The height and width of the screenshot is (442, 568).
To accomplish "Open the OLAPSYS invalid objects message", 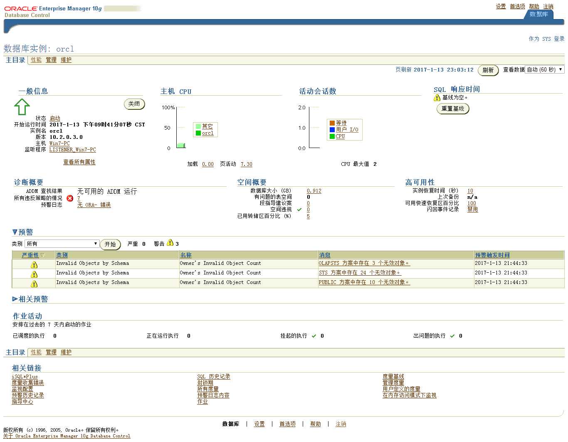I will 364,263.
